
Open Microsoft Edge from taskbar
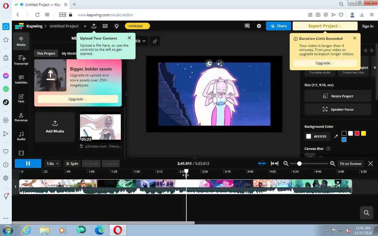[100, 230]
